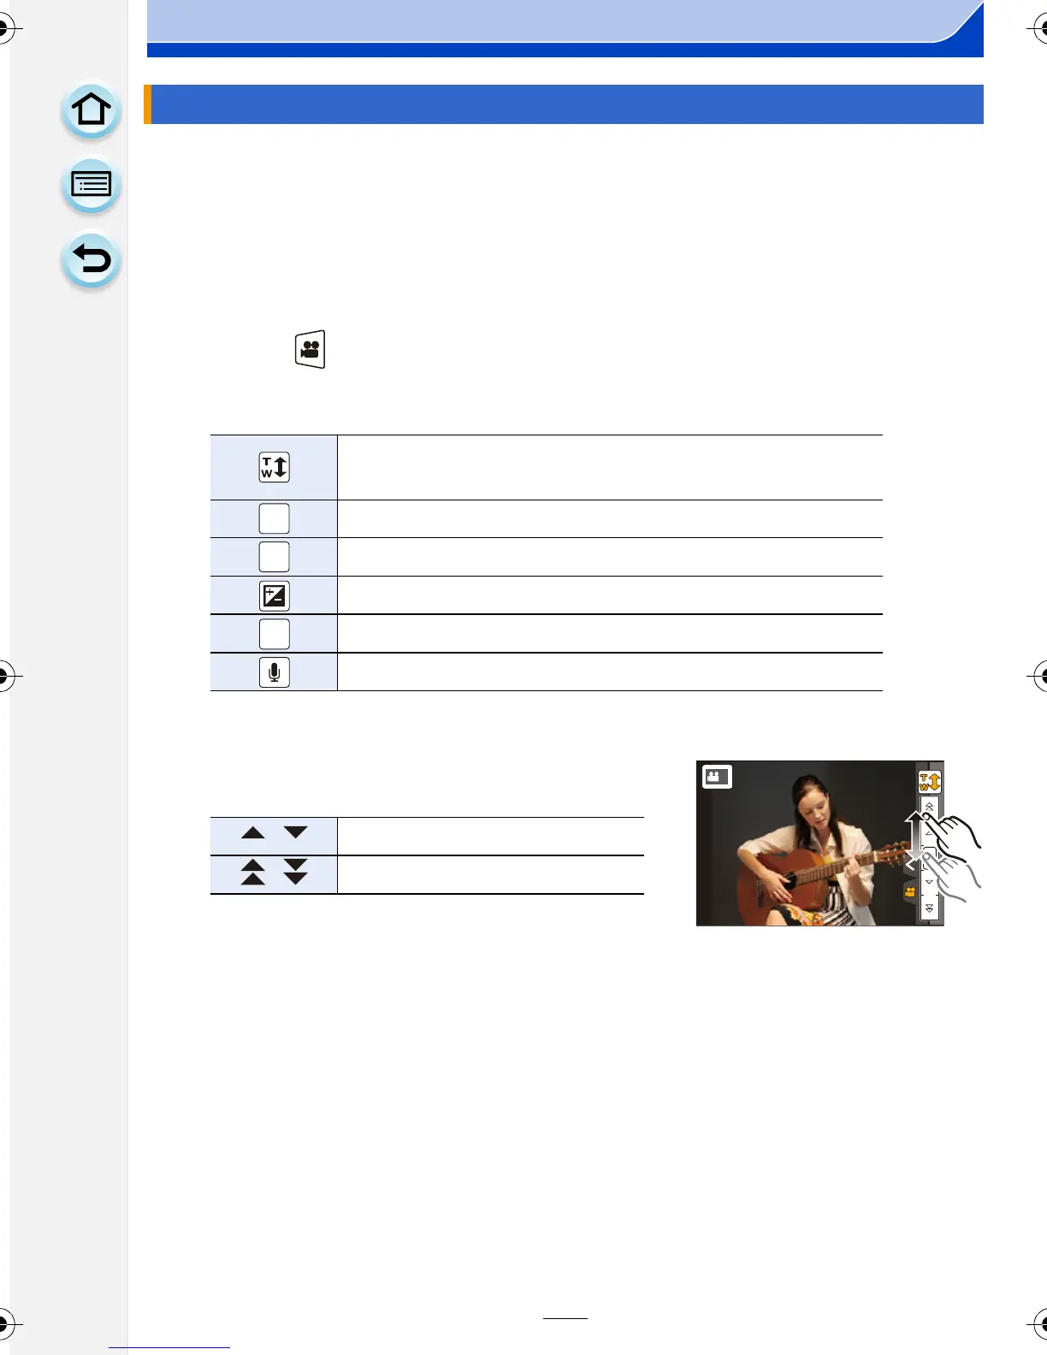1047x1355 pixels.
Task: Click the guitar player preview image
Action: point(819,843)
